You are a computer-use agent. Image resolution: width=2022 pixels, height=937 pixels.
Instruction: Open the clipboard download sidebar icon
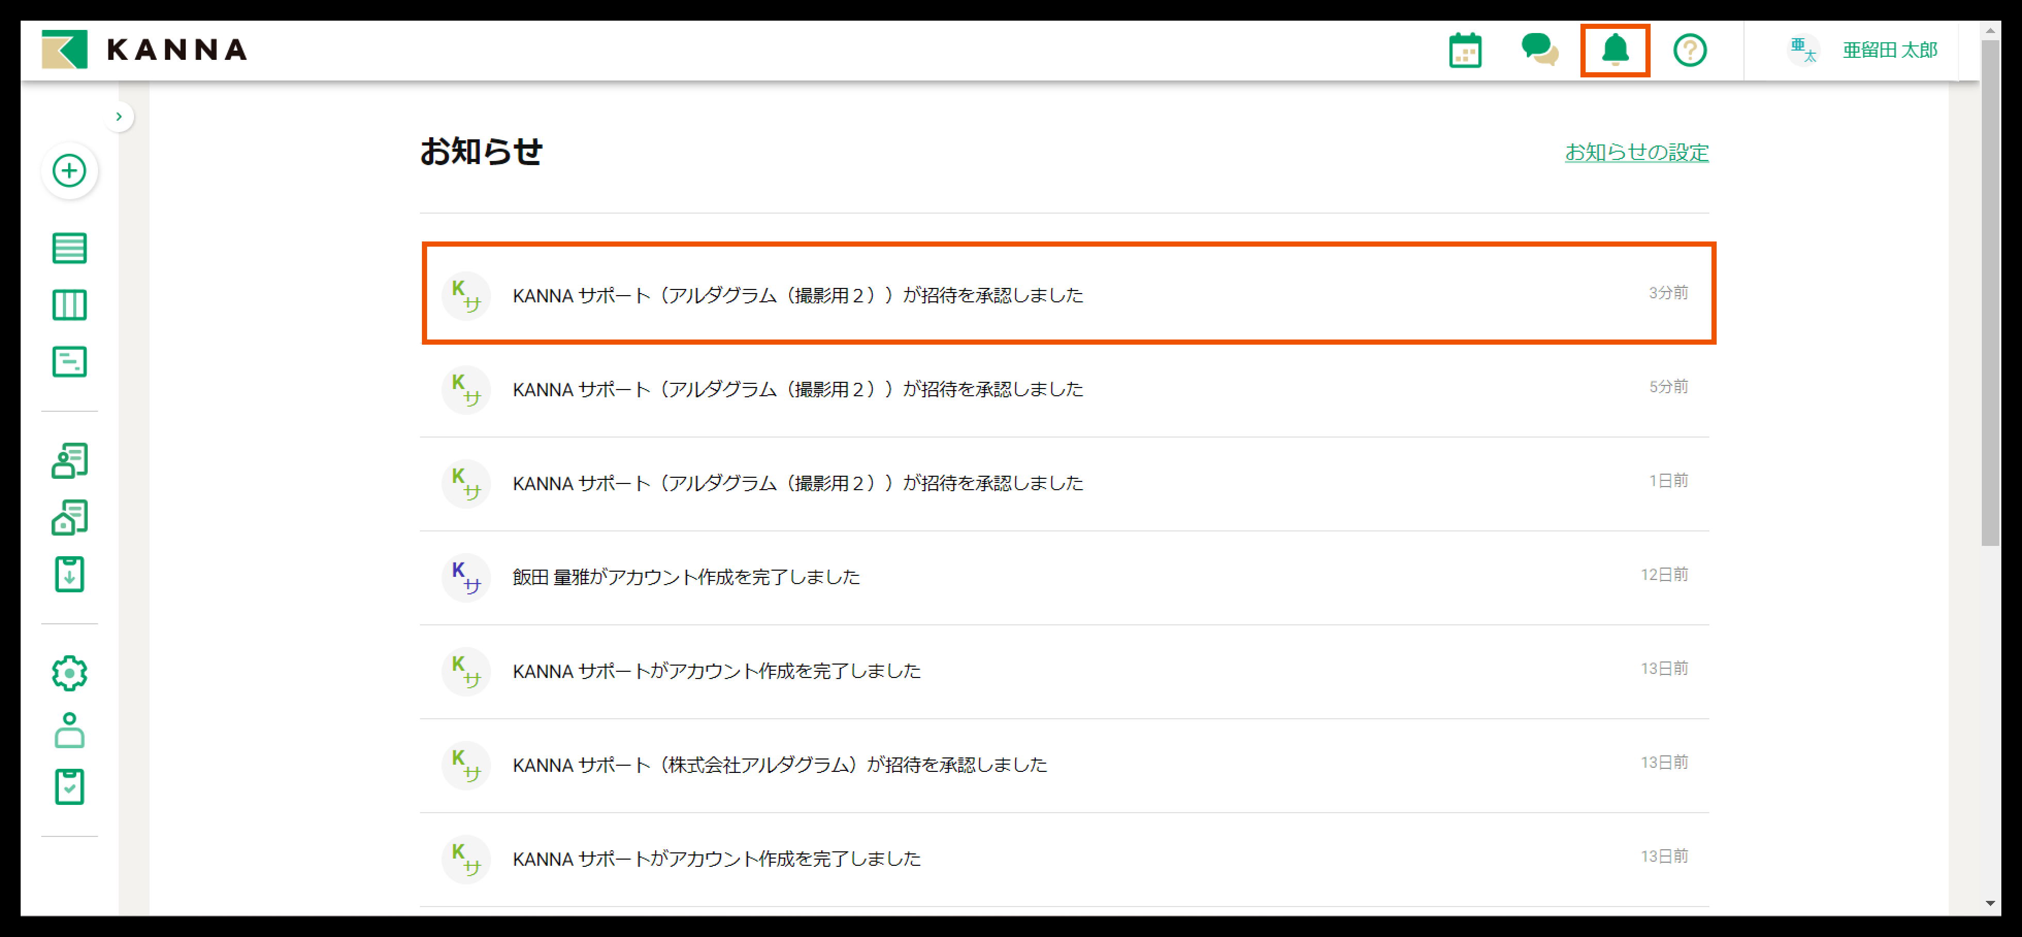pos(69,574)
